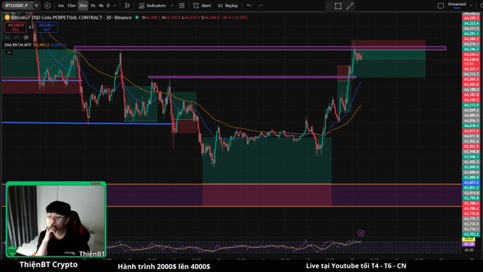
Task: Select the upper long purple rectangle drawing
Action: coord(260,48)
